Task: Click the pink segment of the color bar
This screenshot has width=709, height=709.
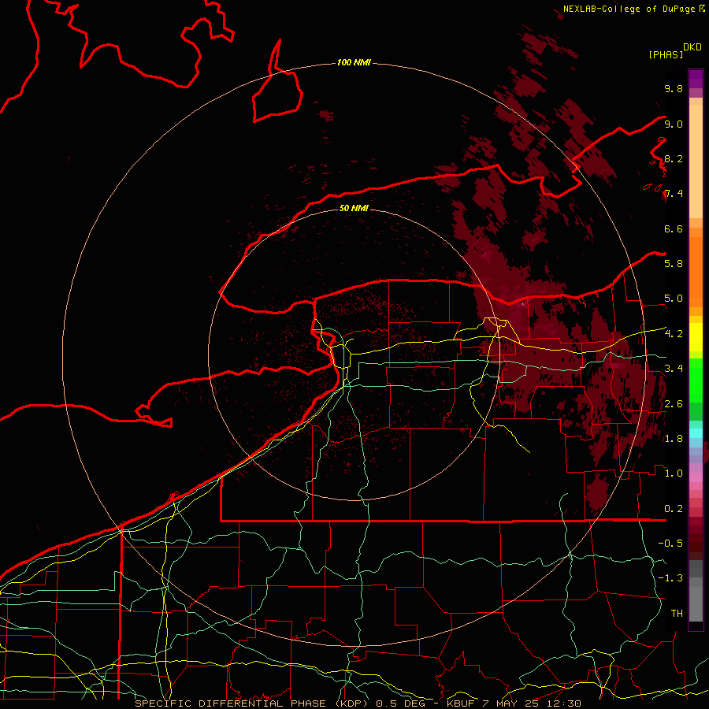Action: coord(696,477)
